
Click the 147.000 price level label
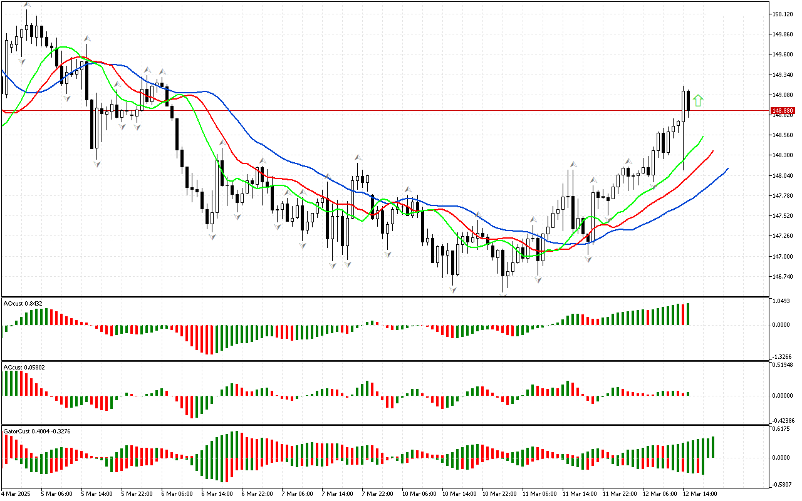[x=783, y=257]
